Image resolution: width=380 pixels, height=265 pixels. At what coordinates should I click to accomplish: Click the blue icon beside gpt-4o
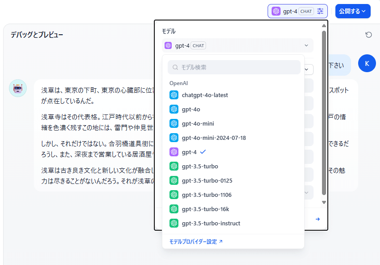coord(174,109)
